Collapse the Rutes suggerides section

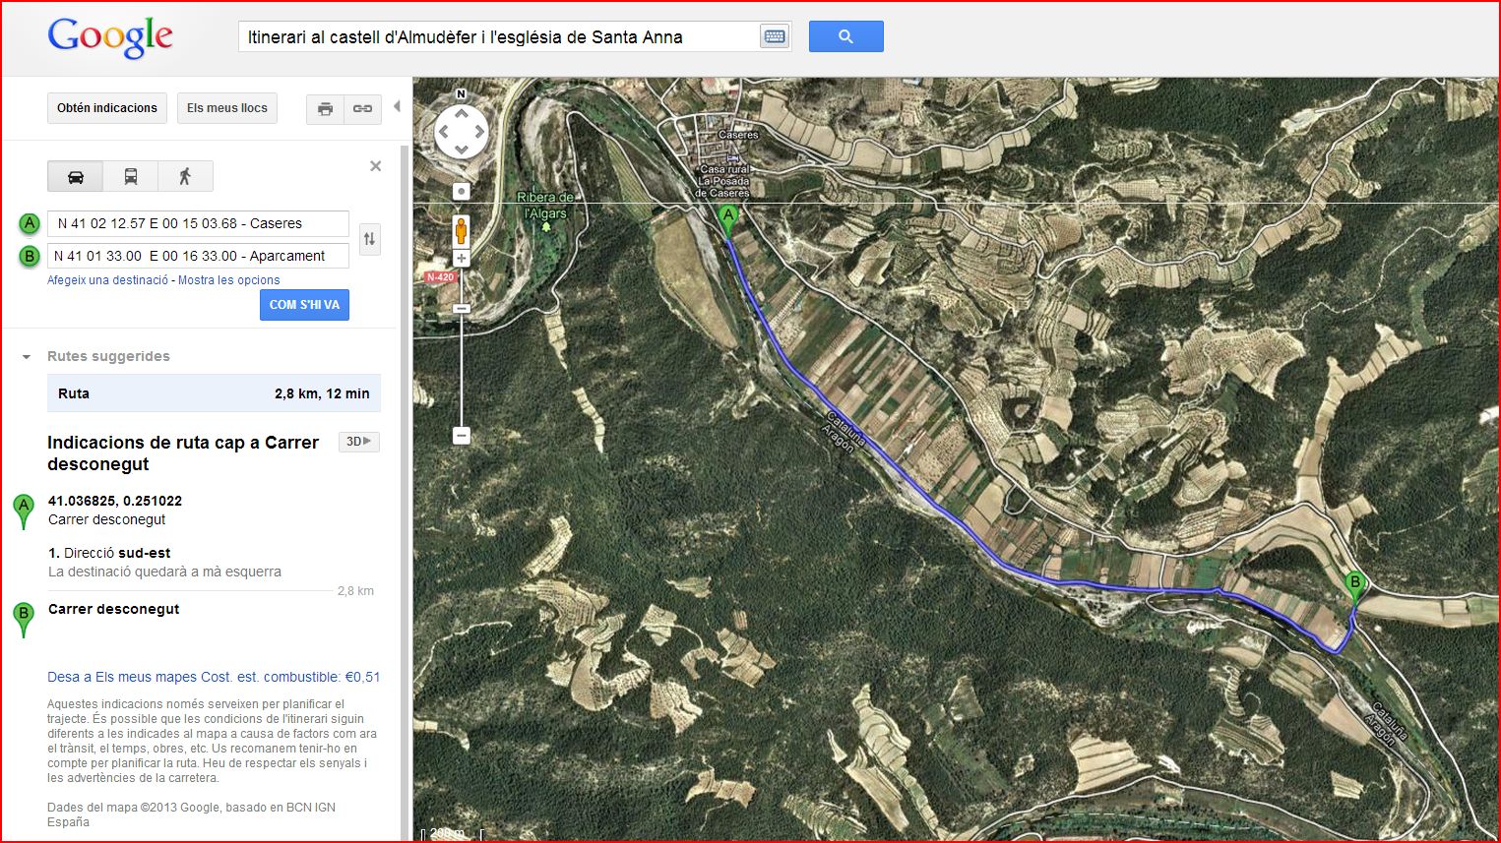[x=27, y=357]
